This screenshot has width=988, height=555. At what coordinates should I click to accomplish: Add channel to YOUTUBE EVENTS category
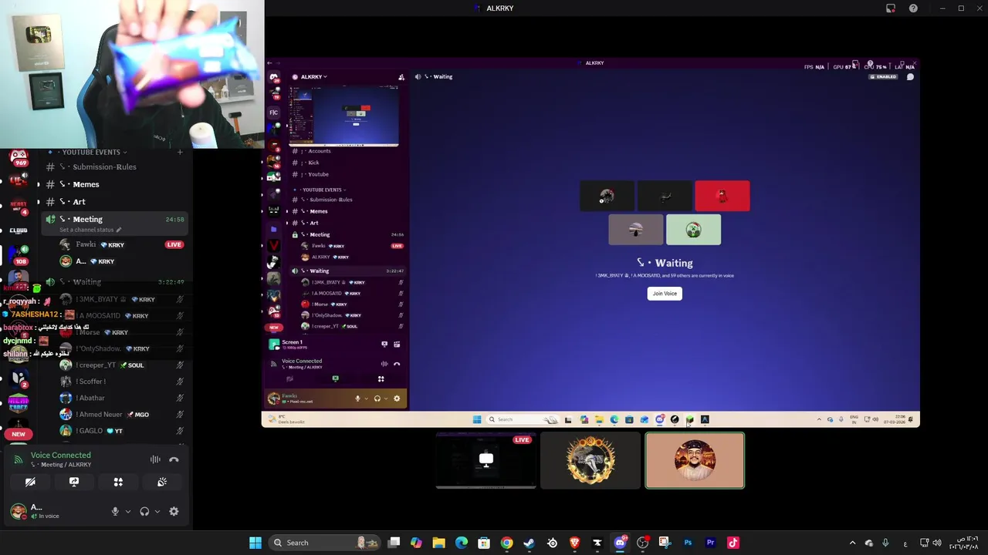click(179, 152)
